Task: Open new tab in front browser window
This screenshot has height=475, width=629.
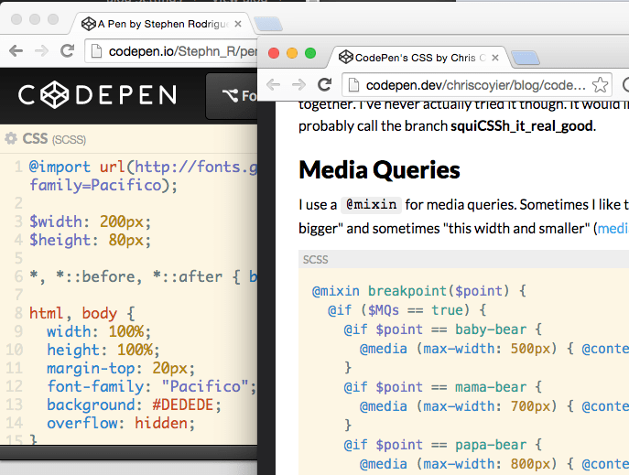Action: click(526, 58)
